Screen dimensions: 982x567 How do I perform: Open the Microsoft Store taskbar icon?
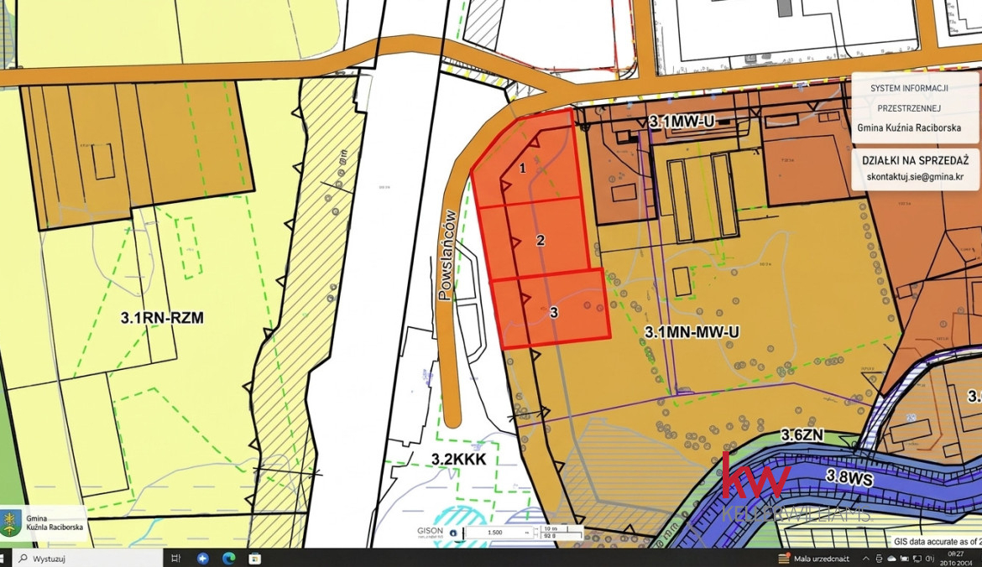click(x=254, y=558)
